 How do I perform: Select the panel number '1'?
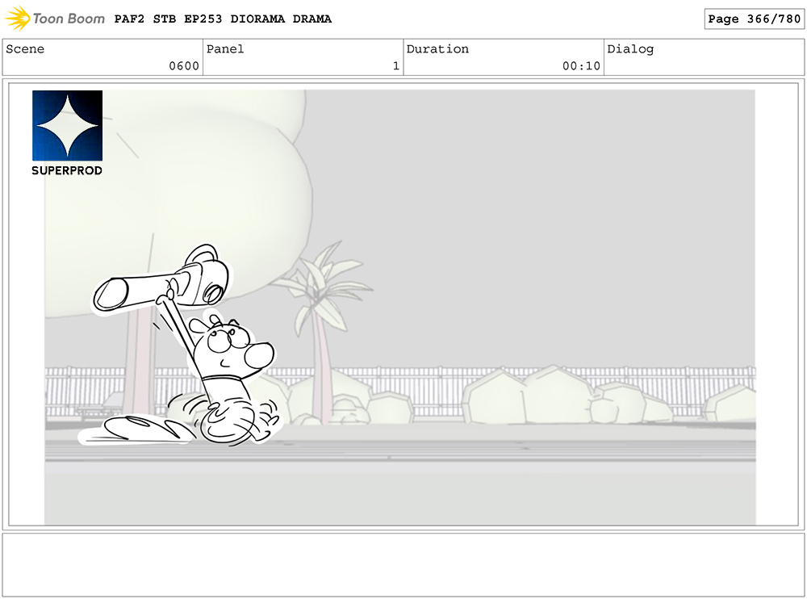[395, 66]
